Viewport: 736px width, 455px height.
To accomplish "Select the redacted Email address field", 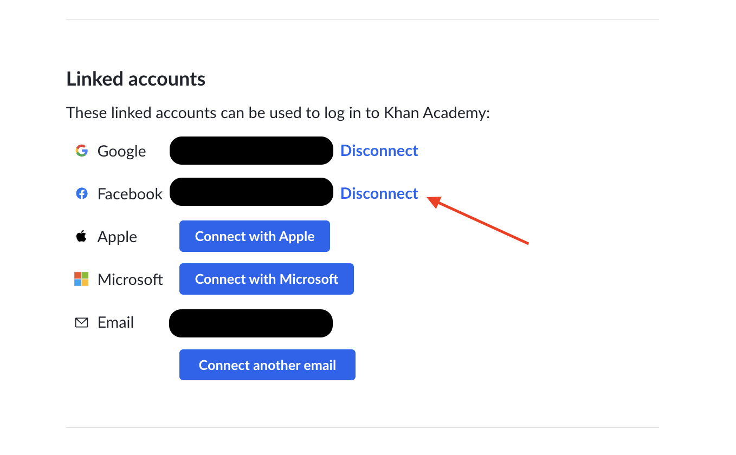I will click(251, 323).
